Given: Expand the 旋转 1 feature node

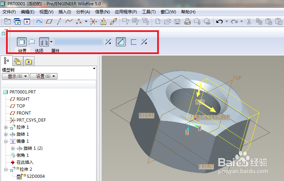Looking at the screenshot, I should point(6,134).
